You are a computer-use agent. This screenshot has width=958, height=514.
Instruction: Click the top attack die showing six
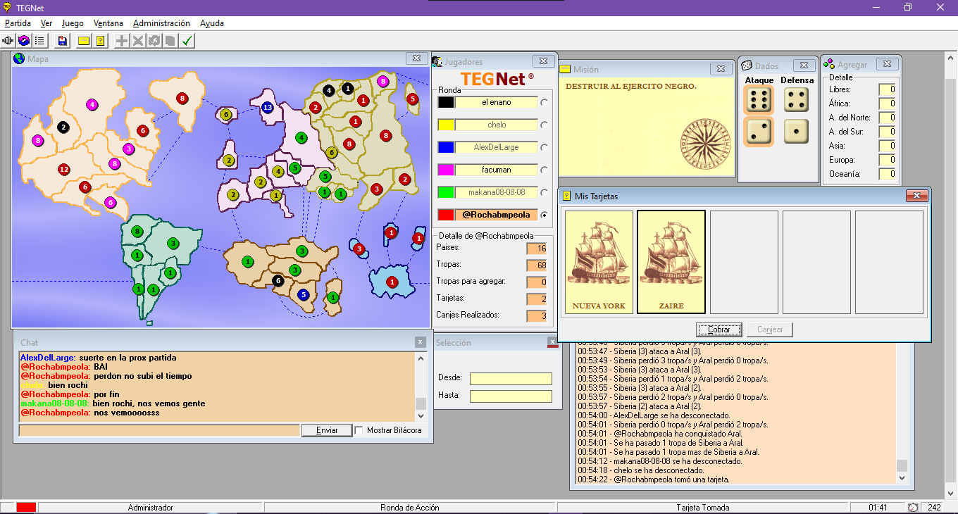click(x=758, y=101)
